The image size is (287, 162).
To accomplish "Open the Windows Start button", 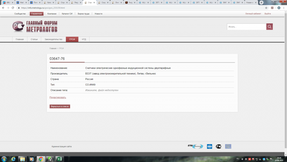I will [x=4, y=159].
